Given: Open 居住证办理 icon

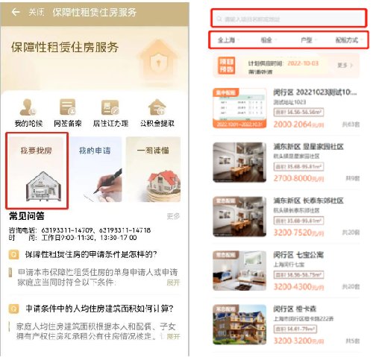Looking at the screenshot, I should [110, 113].
